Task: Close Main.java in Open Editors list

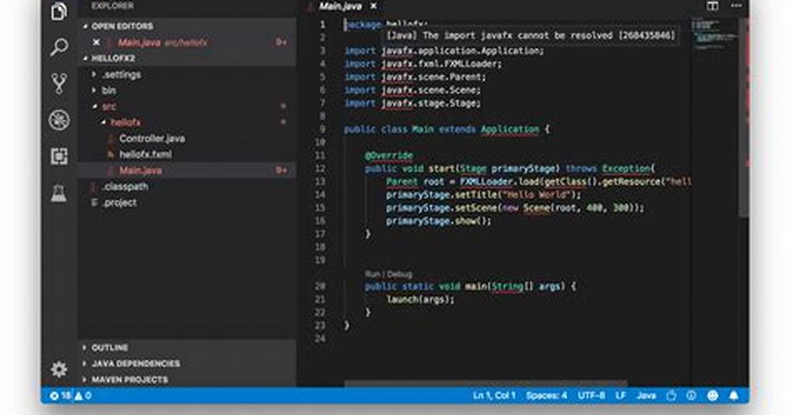Action: click(x=96, y=42)
